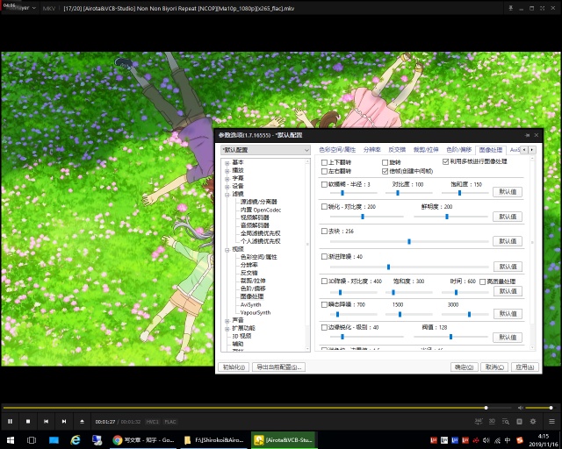The width and height of the screenshot is (562, 449).
Task: Open the File Explorer window on taskbar
Action: [x=214, y=440]
